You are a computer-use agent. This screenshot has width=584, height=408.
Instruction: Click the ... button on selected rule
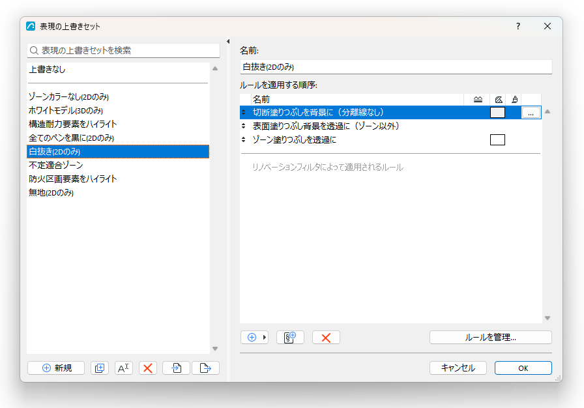pos(531,112)
